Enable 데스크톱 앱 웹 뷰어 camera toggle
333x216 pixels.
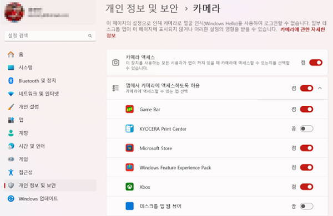click(306, 206)
